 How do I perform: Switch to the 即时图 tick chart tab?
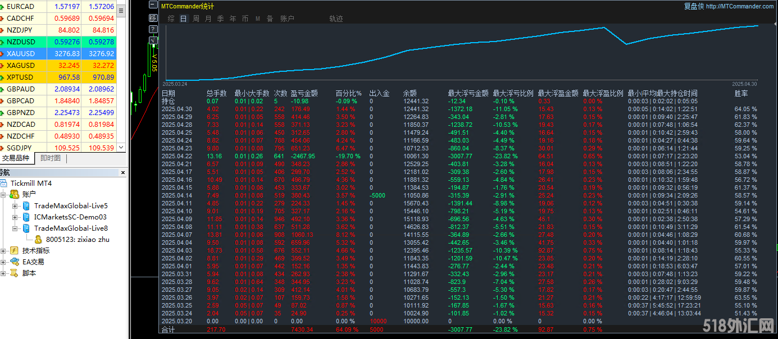[x=51, y=158]
